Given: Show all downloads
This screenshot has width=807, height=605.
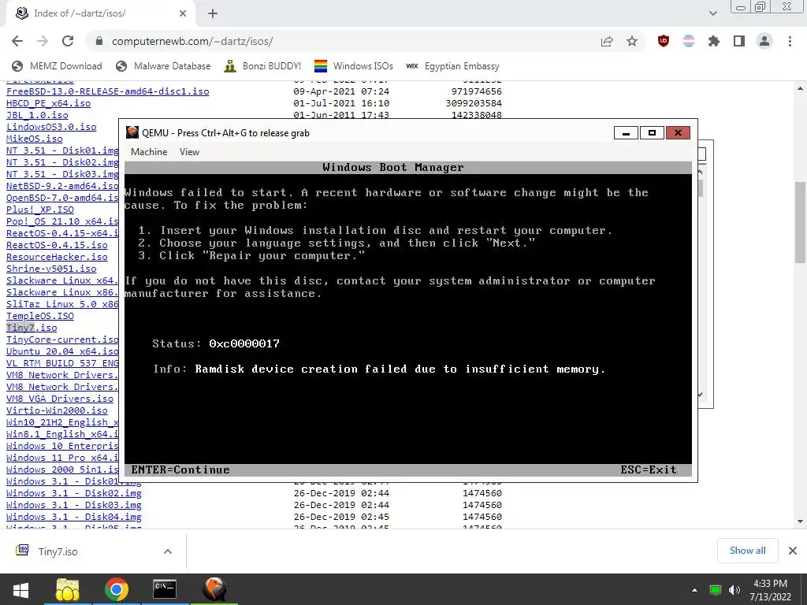Looking at the screenshot, I should [747, 551].
